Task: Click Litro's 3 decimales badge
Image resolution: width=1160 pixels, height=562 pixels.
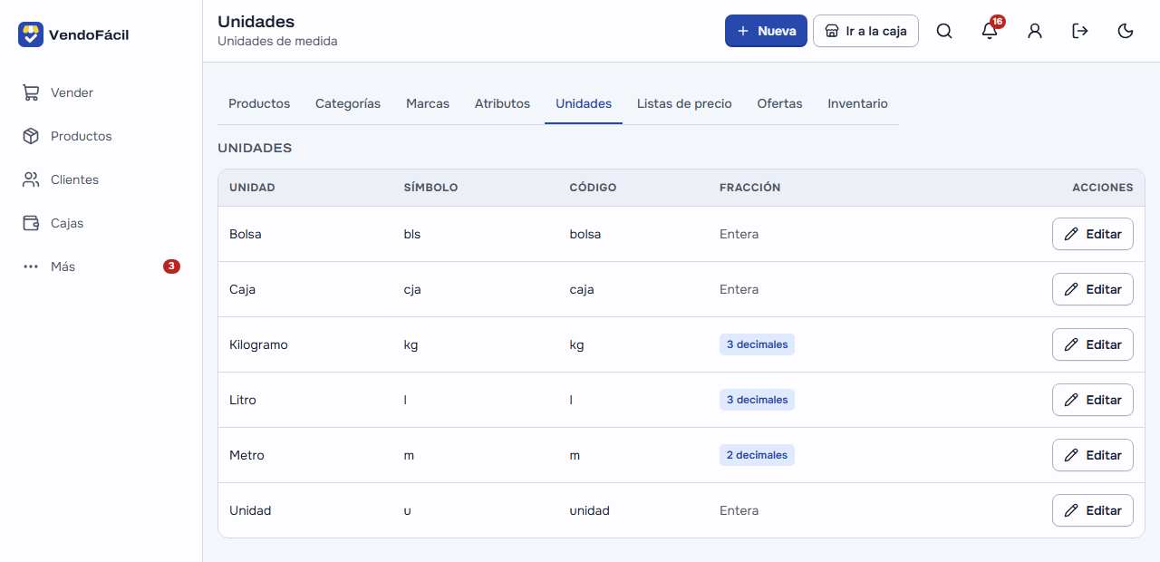Action: tap(757, 400)
